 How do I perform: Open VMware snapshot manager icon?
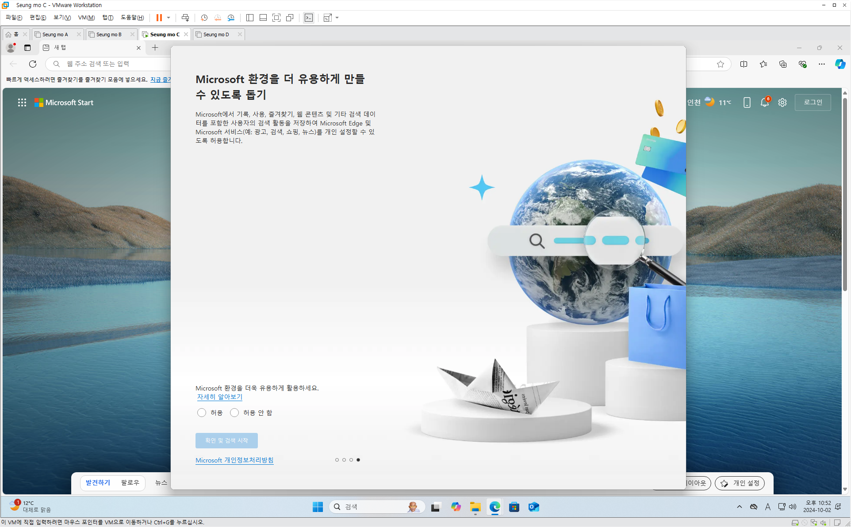point(231,18)
